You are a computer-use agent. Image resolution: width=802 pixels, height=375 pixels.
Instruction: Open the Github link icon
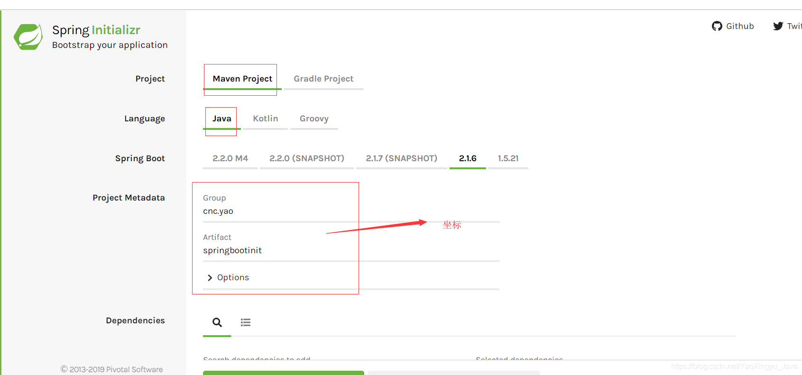(717, 26)
